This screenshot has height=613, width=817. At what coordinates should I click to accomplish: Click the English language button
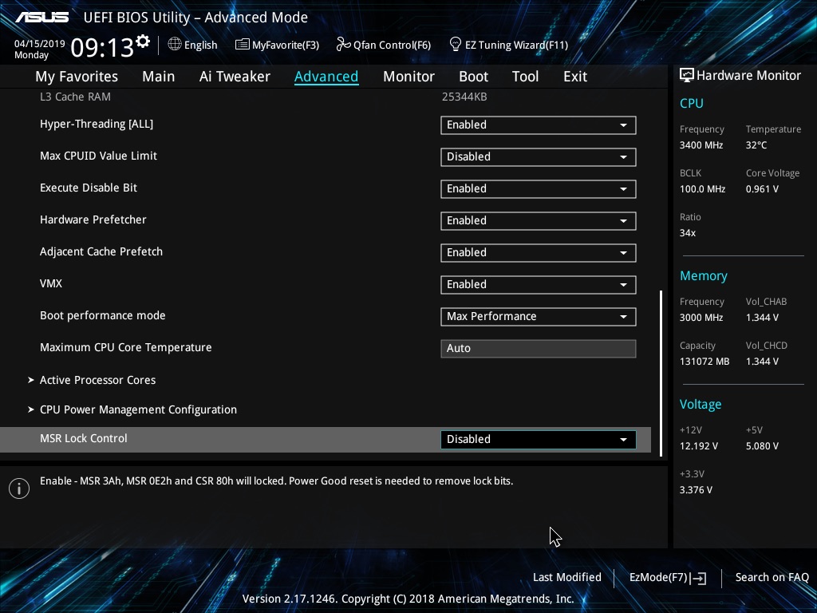pos(193,45)
